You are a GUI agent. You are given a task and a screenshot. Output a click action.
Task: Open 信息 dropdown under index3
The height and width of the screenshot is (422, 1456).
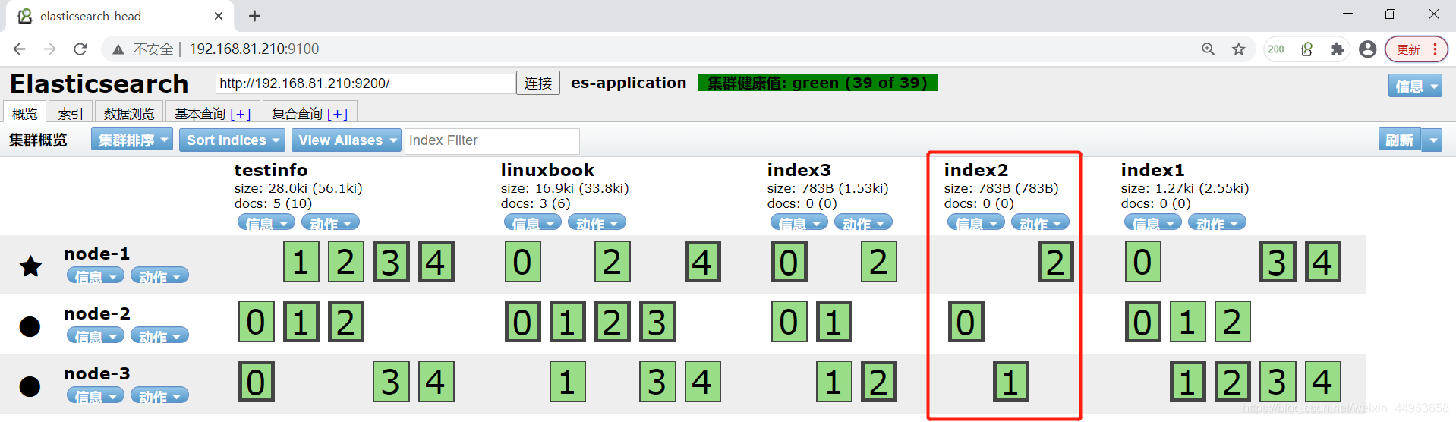click(799, 223)
